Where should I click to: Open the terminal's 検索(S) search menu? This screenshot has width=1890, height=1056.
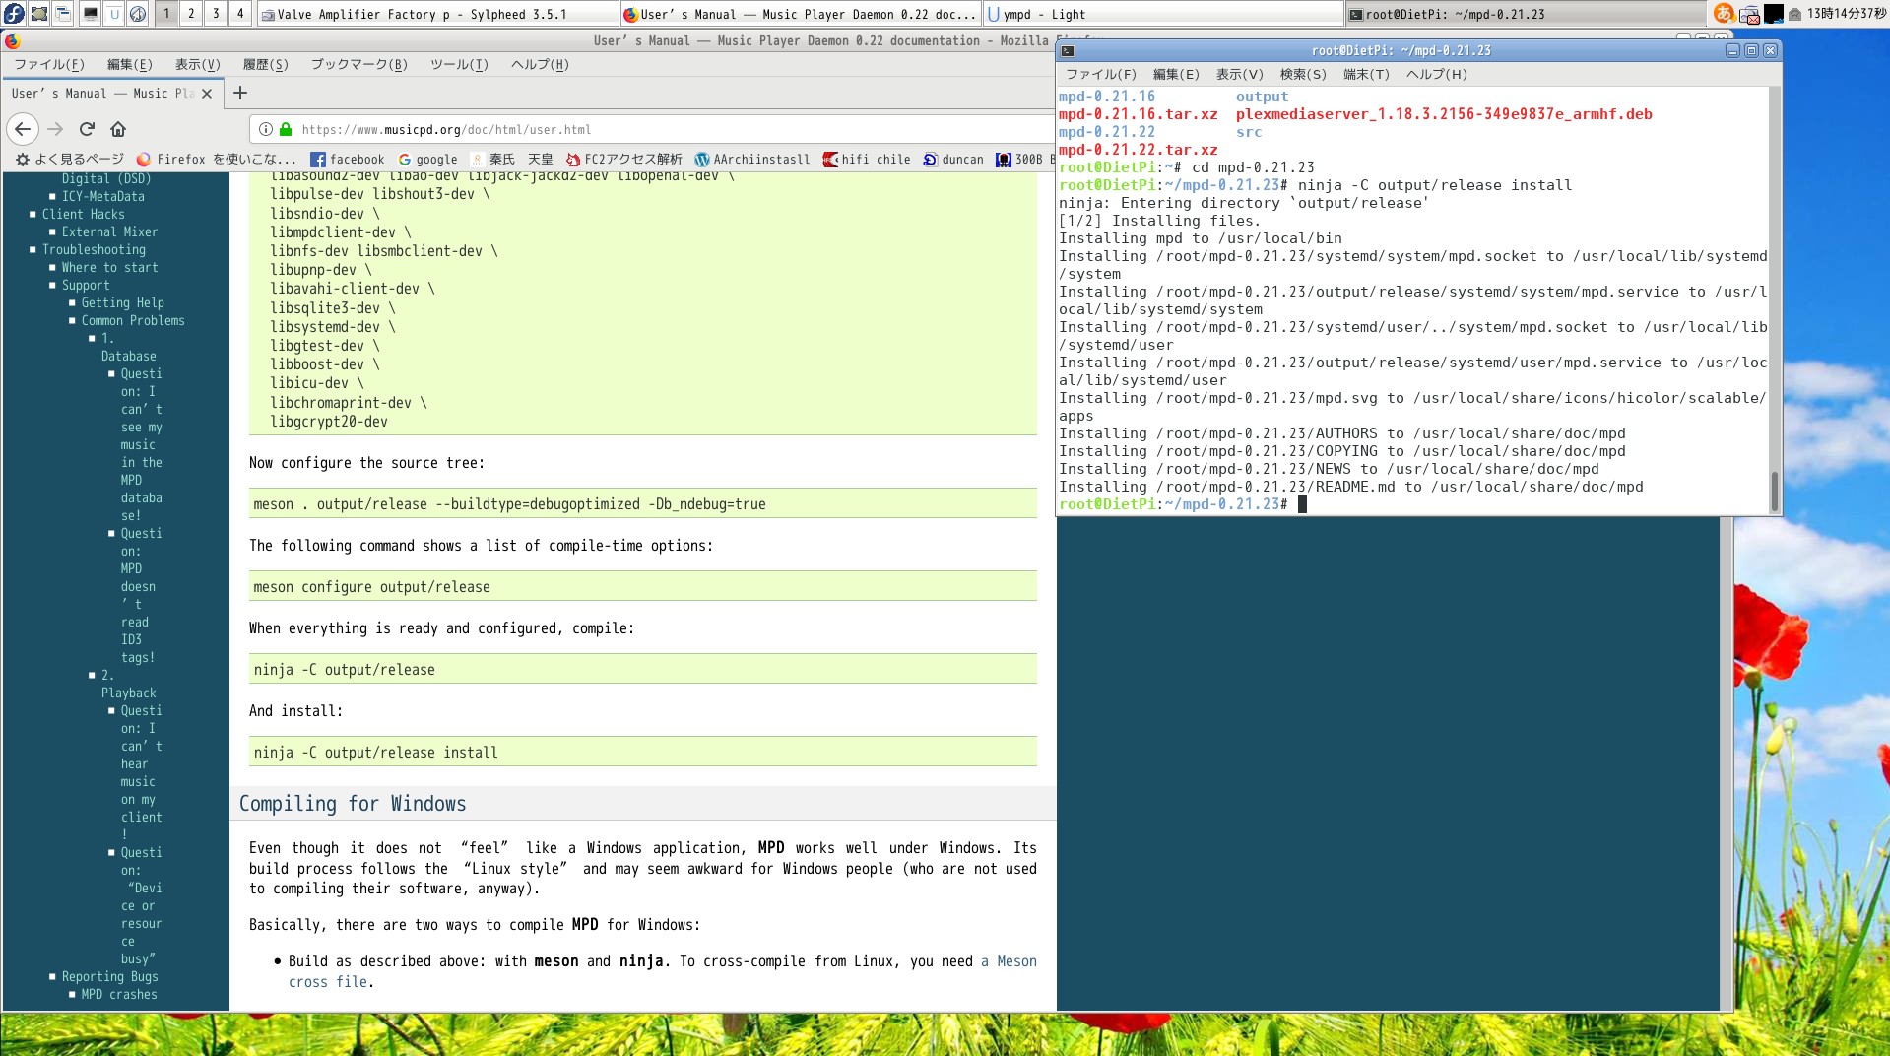click(x=1302, y=74)
